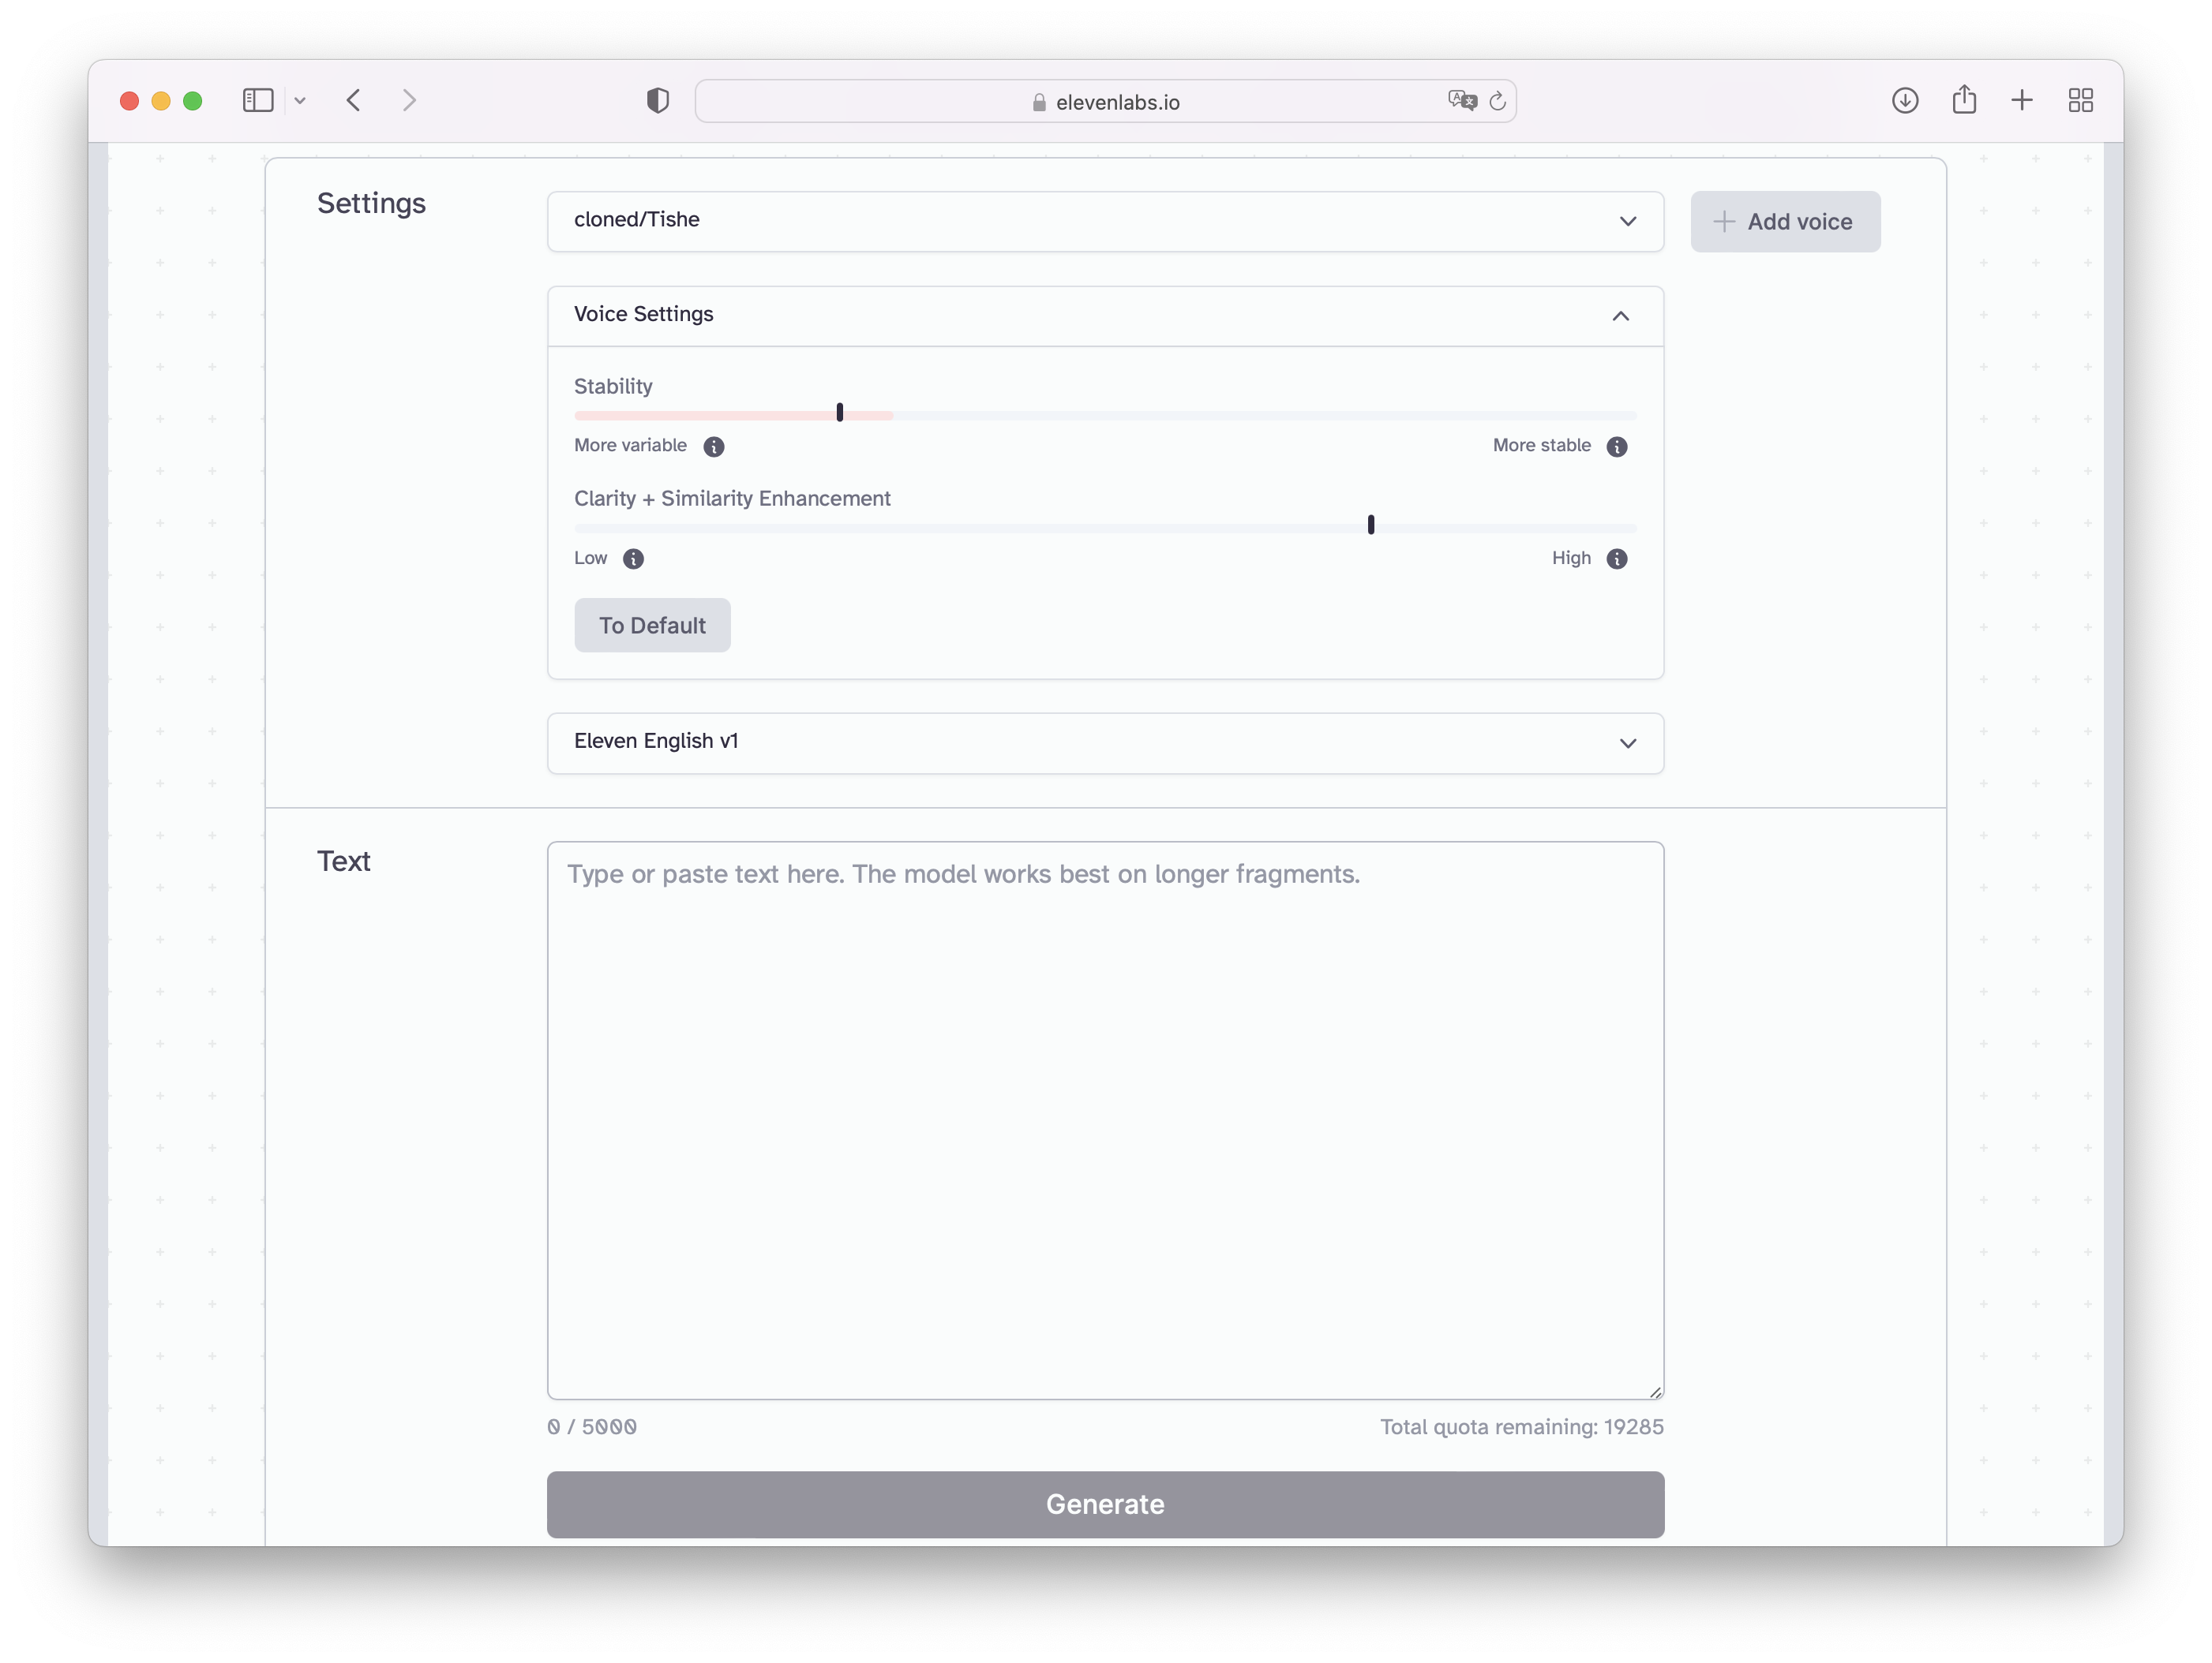The width and height of the screenshot is (2212, 1663).
Task: Toggle the Safari sidebar icon
Action: click(258, 100)
